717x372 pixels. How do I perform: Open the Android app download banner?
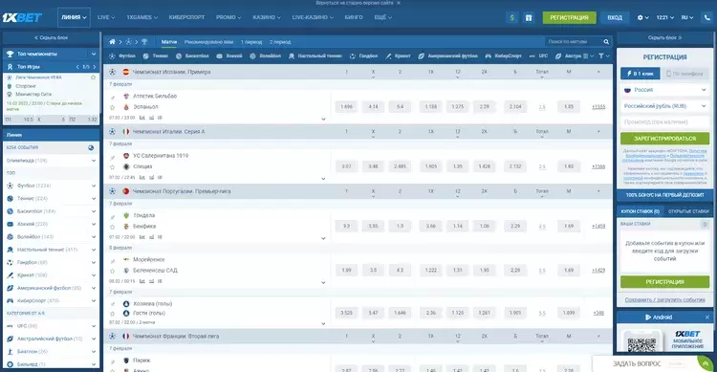659,317
